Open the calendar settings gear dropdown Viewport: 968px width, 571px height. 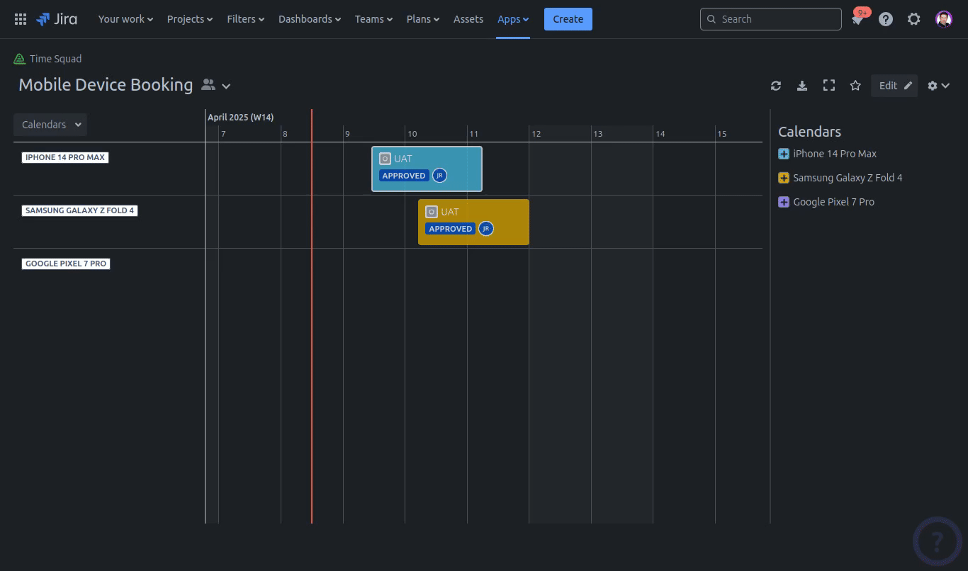938,86
